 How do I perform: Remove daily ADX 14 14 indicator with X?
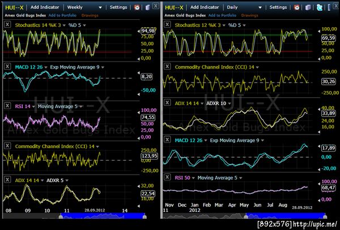pyautogui.click(x=167, y=102)
